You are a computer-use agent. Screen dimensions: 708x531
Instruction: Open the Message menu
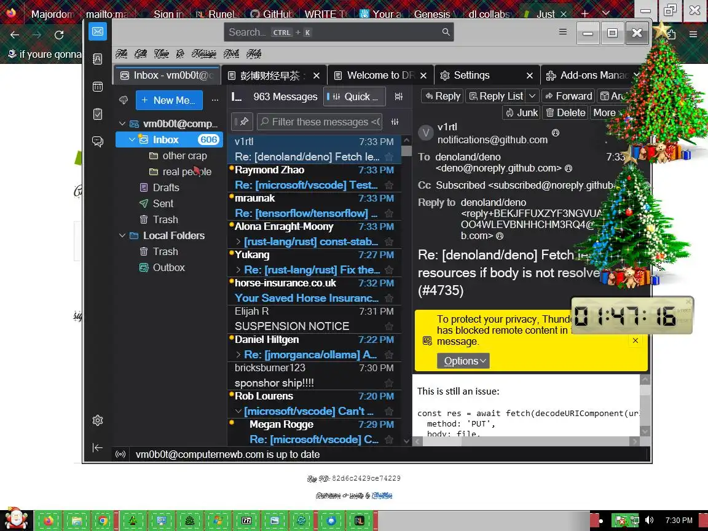[x=203, y=53]
